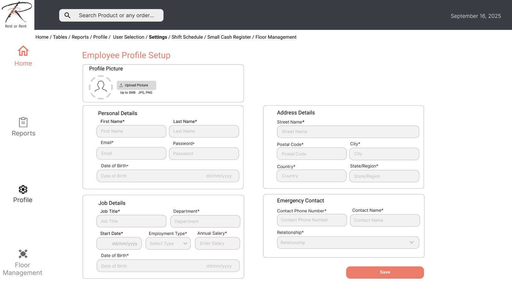This screenshot has width=512, height=288.
Task: Click the Start Date picker field
Action: 119,244
